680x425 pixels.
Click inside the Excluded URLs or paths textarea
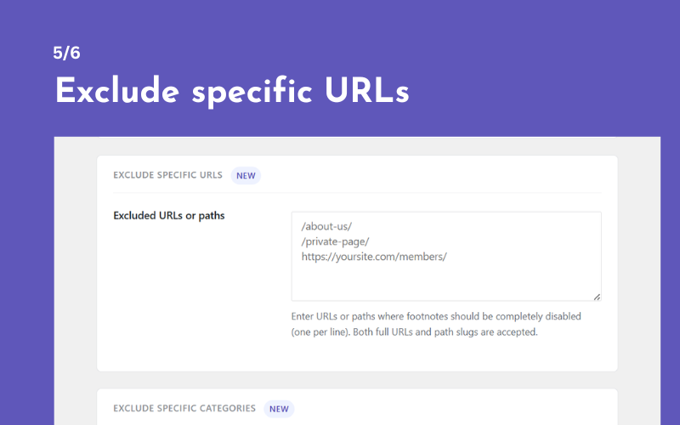tap(446, 257)
